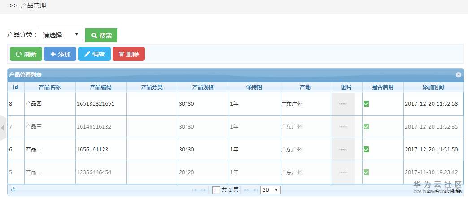The height and width of the screenshot is (198, 468).
Task: Select the 产品三 name cell
Action: [x=50, y=127]
